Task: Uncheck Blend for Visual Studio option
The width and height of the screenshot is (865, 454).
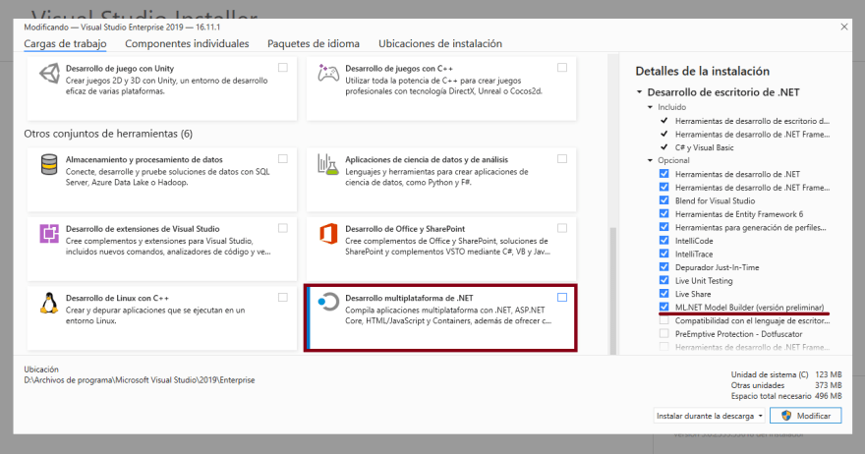Action: [x=664, y=200]
